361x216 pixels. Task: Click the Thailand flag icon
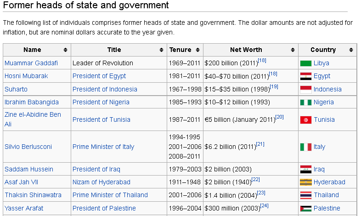point(305,195)
